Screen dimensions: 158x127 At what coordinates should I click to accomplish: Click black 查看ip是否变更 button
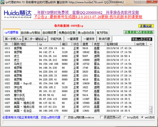click(x=142, y=39)
